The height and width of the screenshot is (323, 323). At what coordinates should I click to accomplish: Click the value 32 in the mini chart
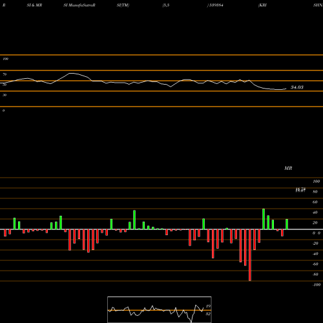(x=208, y=314)
